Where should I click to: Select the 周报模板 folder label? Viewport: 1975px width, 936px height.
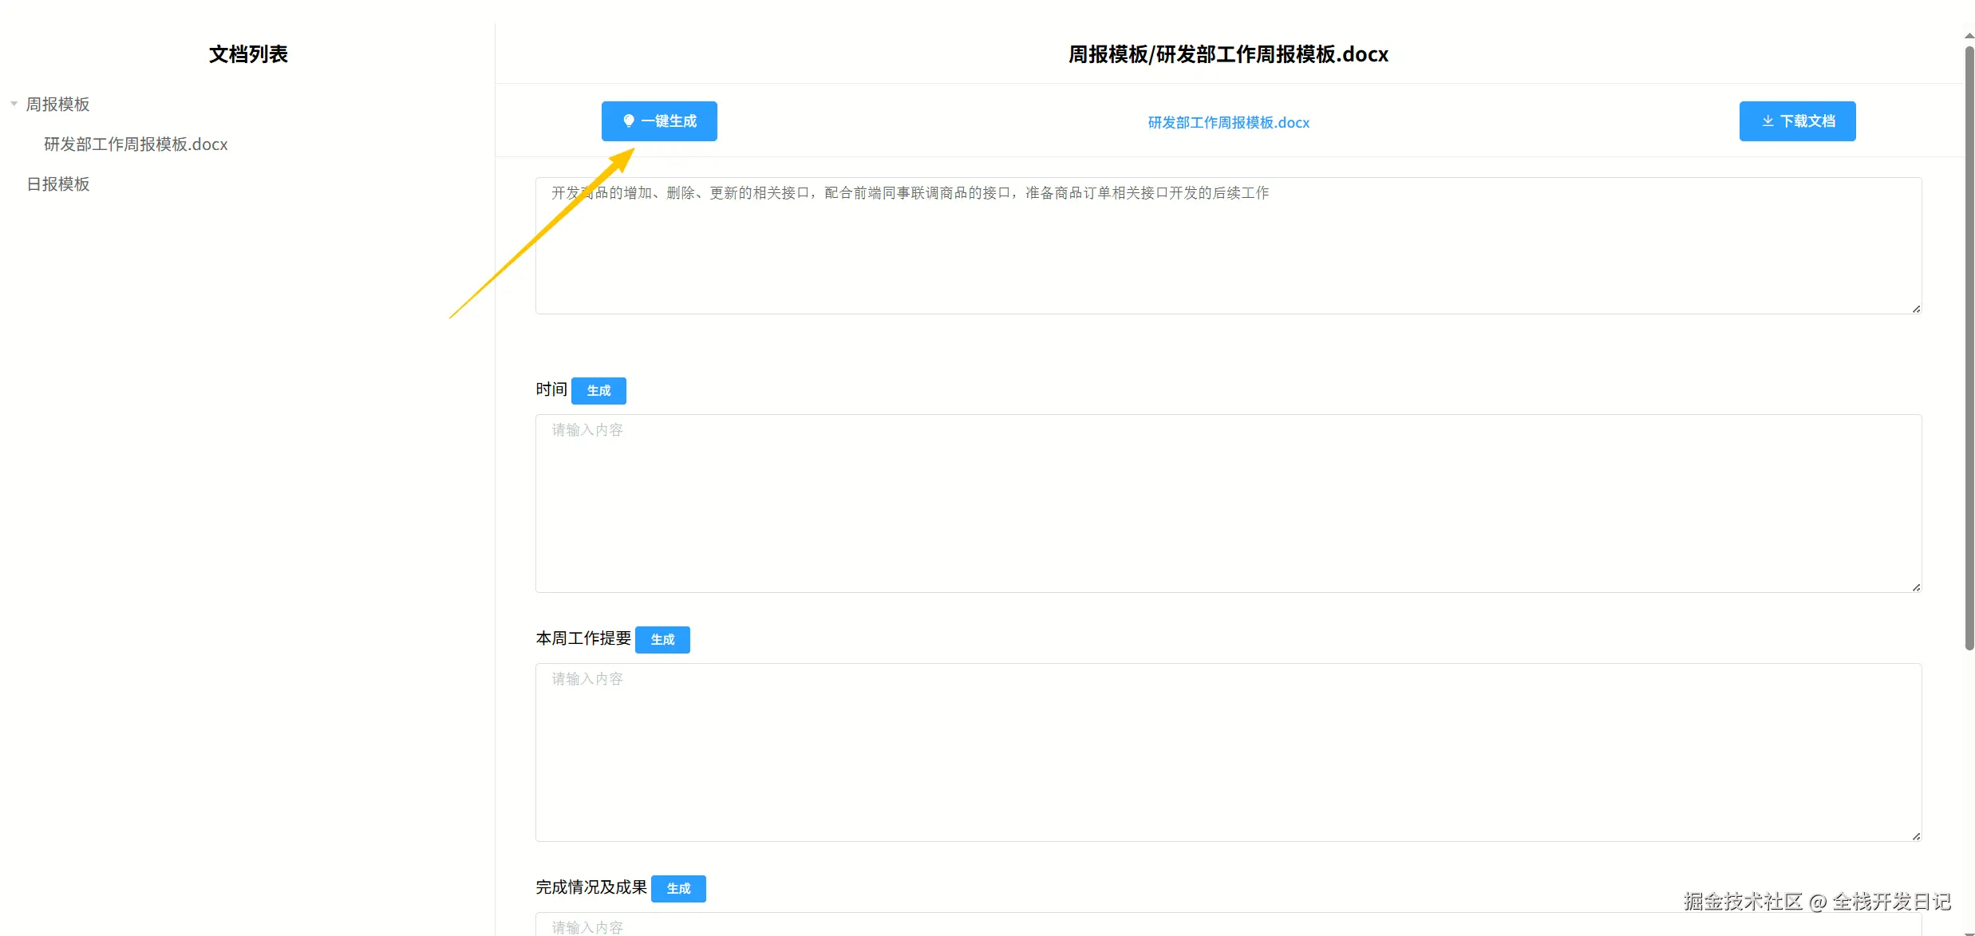pyautogui.click(x=57, y=105)
